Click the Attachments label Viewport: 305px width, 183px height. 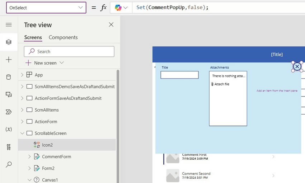pyautogui.click(x=219, y=67)
